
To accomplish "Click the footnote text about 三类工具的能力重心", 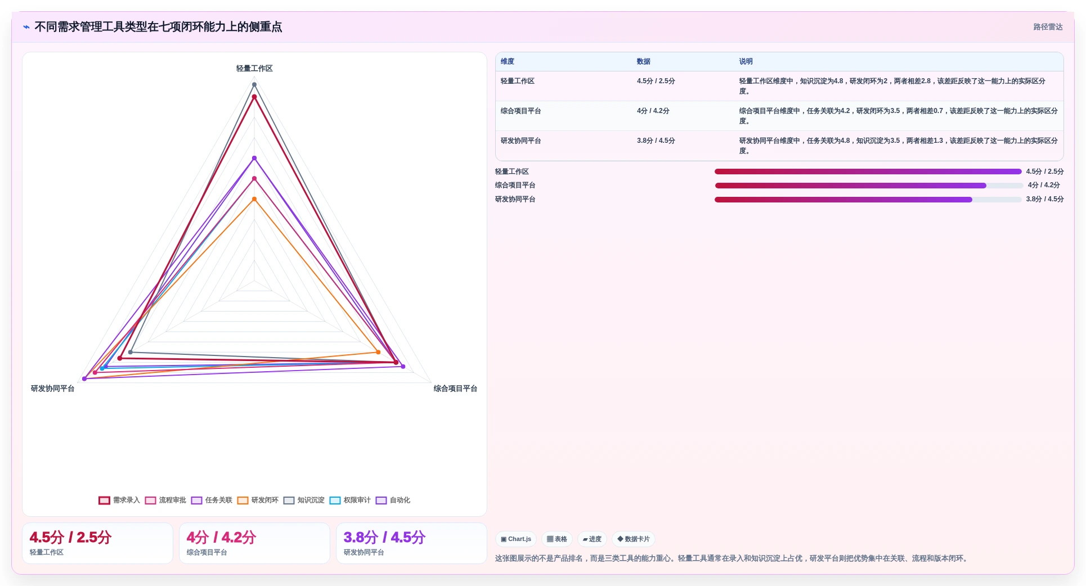I will [x=732, y=558].
